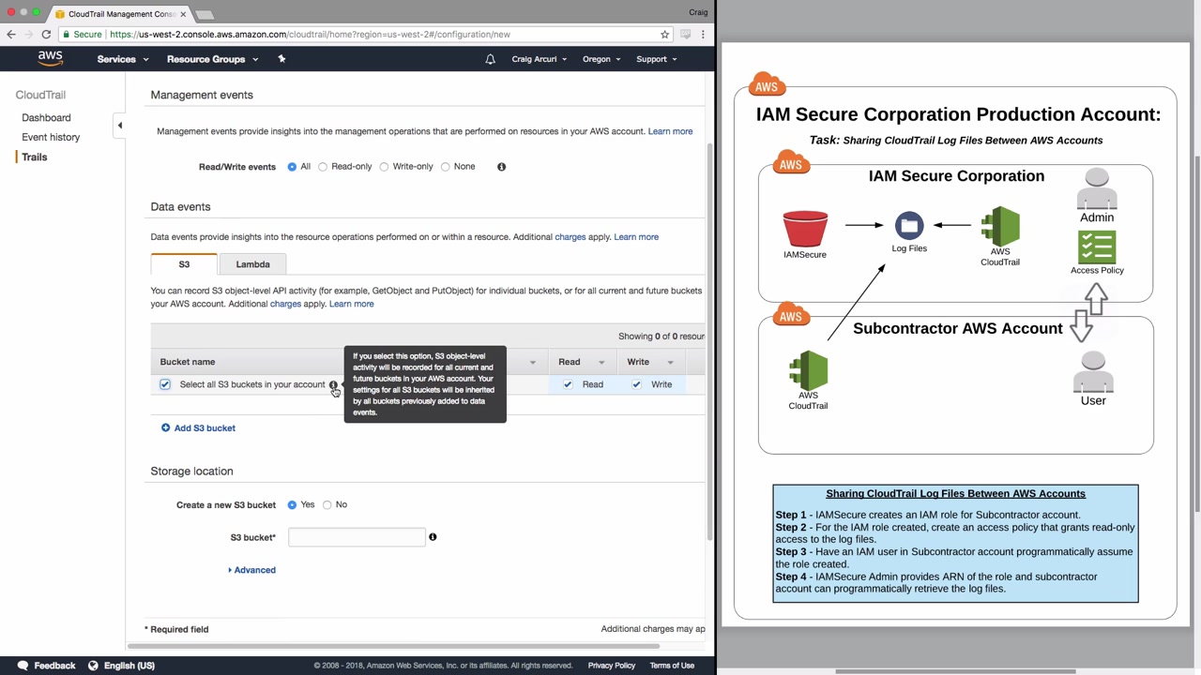
Task: Open the Services dropdown menu
Action: click(x=123, y=59)
